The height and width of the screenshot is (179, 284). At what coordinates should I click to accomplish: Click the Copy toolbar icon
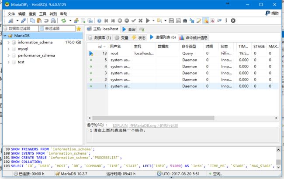coord(32,20)
